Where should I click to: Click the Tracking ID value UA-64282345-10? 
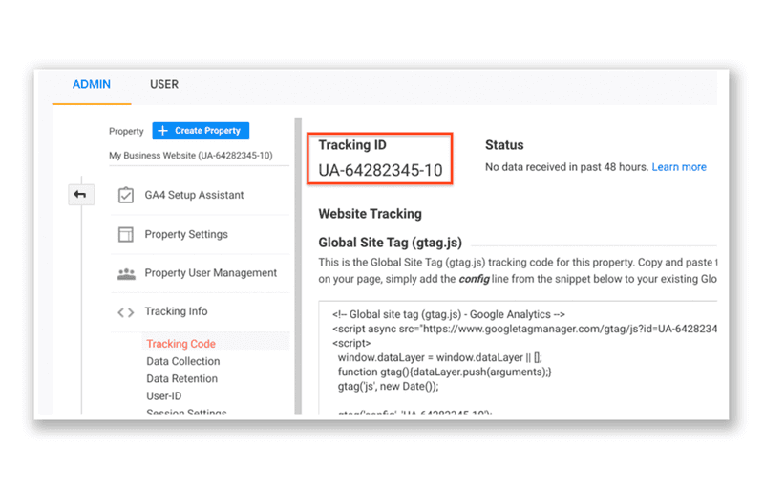pos(380,170)
